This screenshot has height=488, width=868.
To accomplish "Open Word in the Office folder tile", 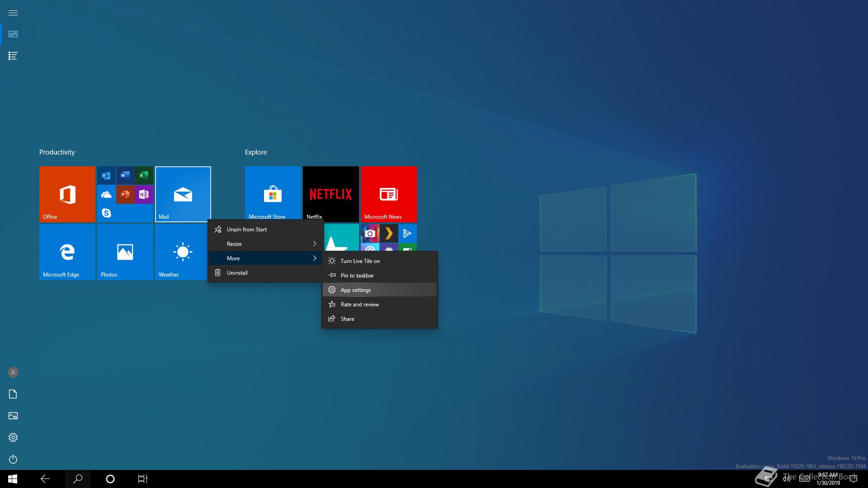I will tap(125, 175).
